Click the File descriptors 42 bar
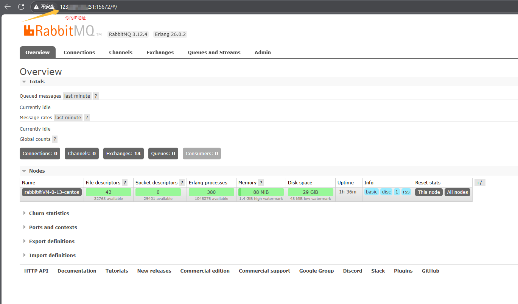The width and height of the screenshot is (518, 304). tap(109, 192)
